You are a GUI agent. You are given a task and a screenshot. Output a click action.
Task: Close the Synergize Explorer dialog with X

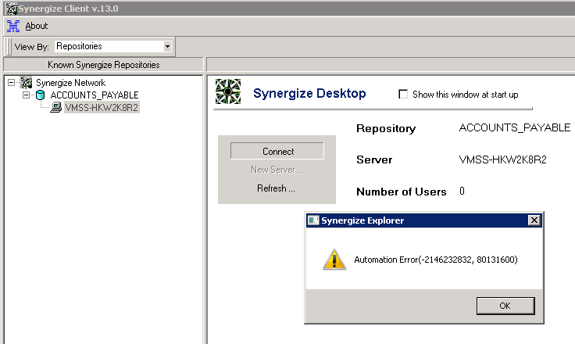point(534,220)
